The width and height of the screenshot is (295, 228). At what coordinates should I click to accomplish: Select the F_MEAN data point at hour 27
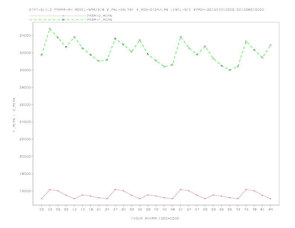(x=115, y=39)
